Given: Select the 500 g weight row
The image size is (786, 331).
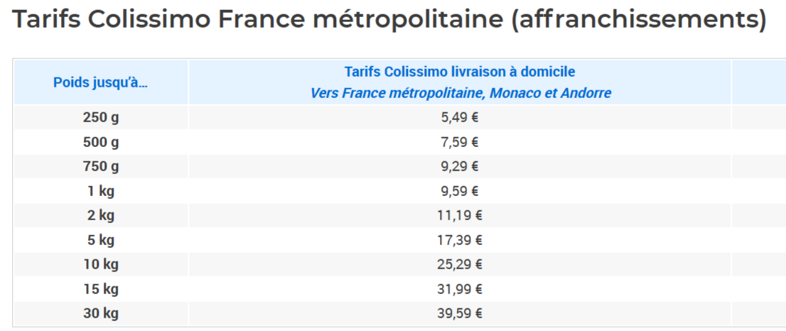Looking at the screenshot, I should (100, 142).
